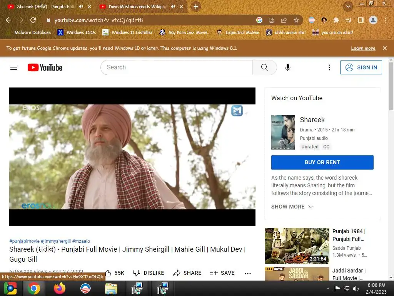Open the Chrome profile avatar
The width and height of the screenshot is (394, 296).
(373, 20)
